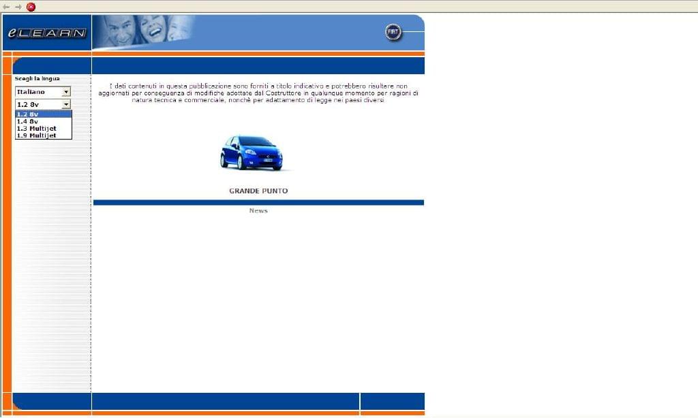Select the highlighted 1.2 8v list option
698x418 pixels.
[x=43, y=114]
